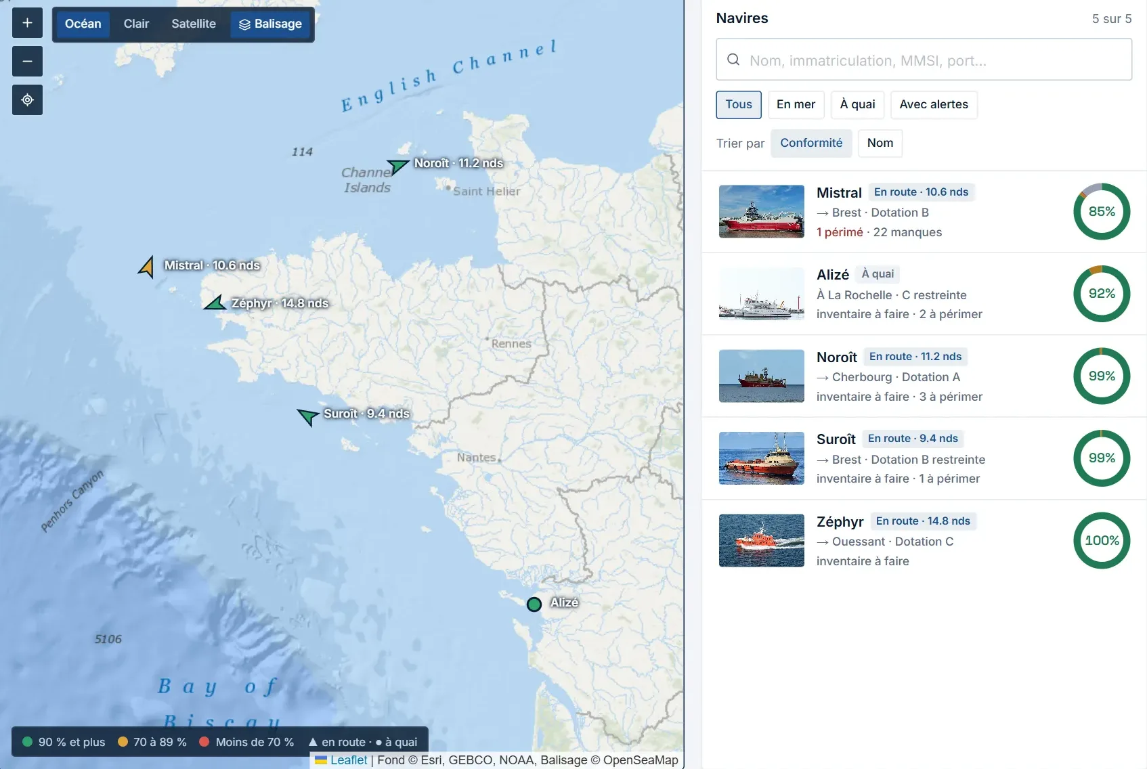Click Alizé's 92% compliance gauge
This screenshot has height=769, width=1147.
[x=1102, y=294]
